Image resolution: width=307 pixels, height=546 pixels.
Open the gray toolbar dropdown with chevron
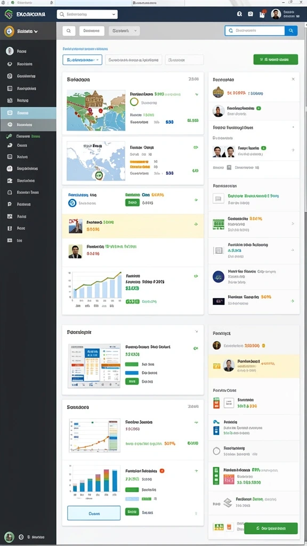point(124,31)
